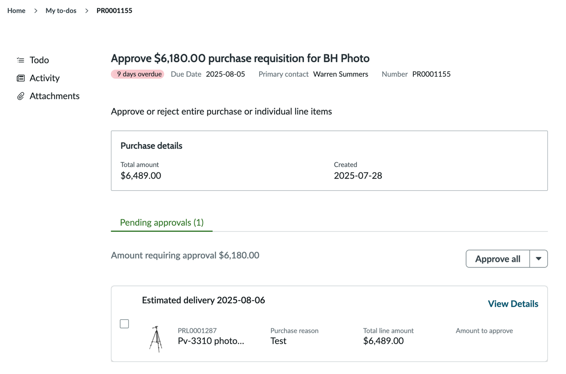The width and height of the screenshot is (566, 374).
Task: Click created date 2025-07-28
Action: 358,176
